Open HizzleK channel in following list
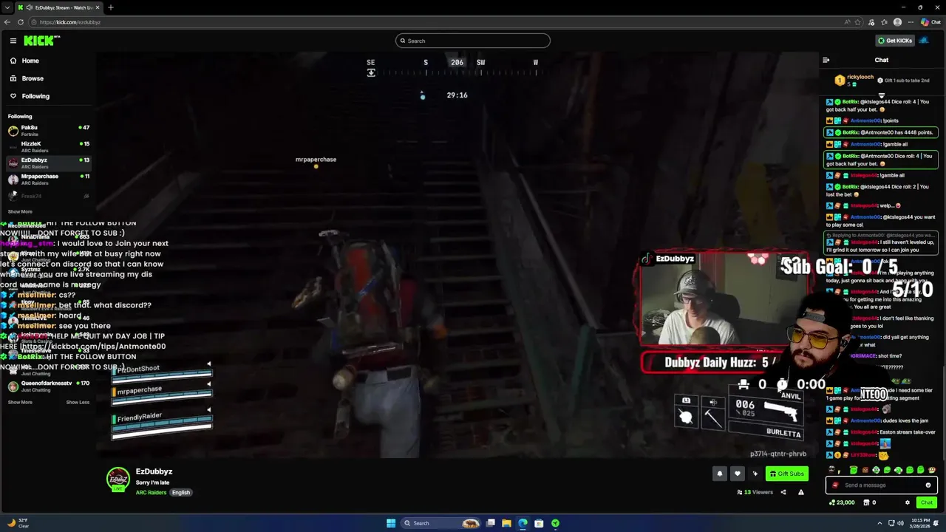 (x=48, y=146)
